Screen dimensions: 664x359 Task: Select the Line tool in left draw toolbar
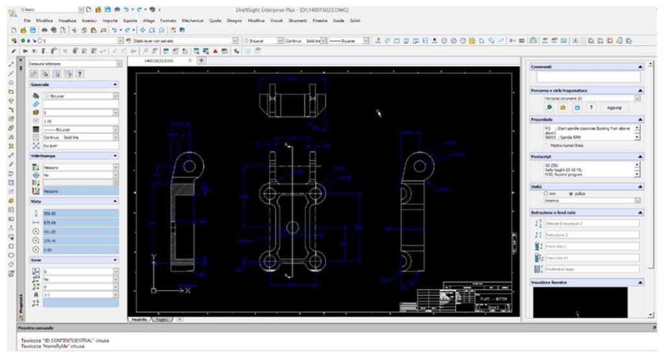pos(11,64)
